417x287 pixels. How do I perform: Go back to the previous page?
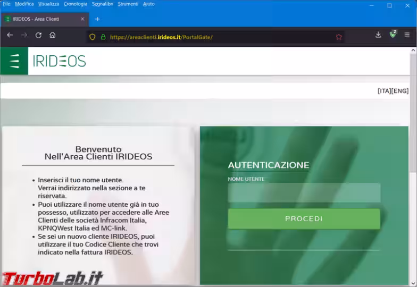click(10, 35)
